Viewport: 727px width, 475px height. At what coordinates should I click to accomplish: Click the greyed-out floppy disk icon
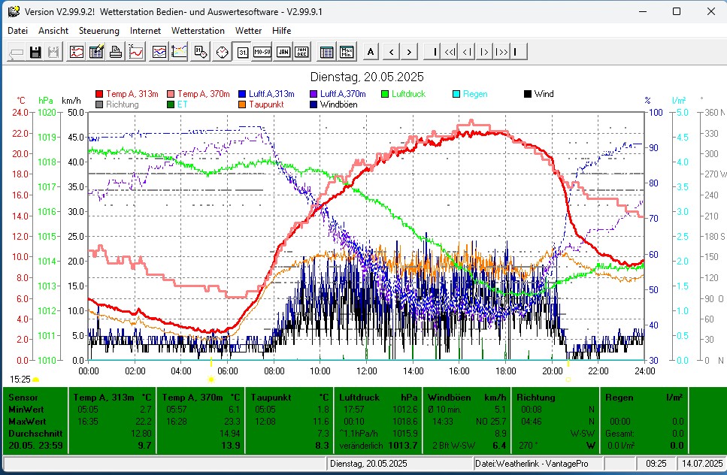[53, 52]
